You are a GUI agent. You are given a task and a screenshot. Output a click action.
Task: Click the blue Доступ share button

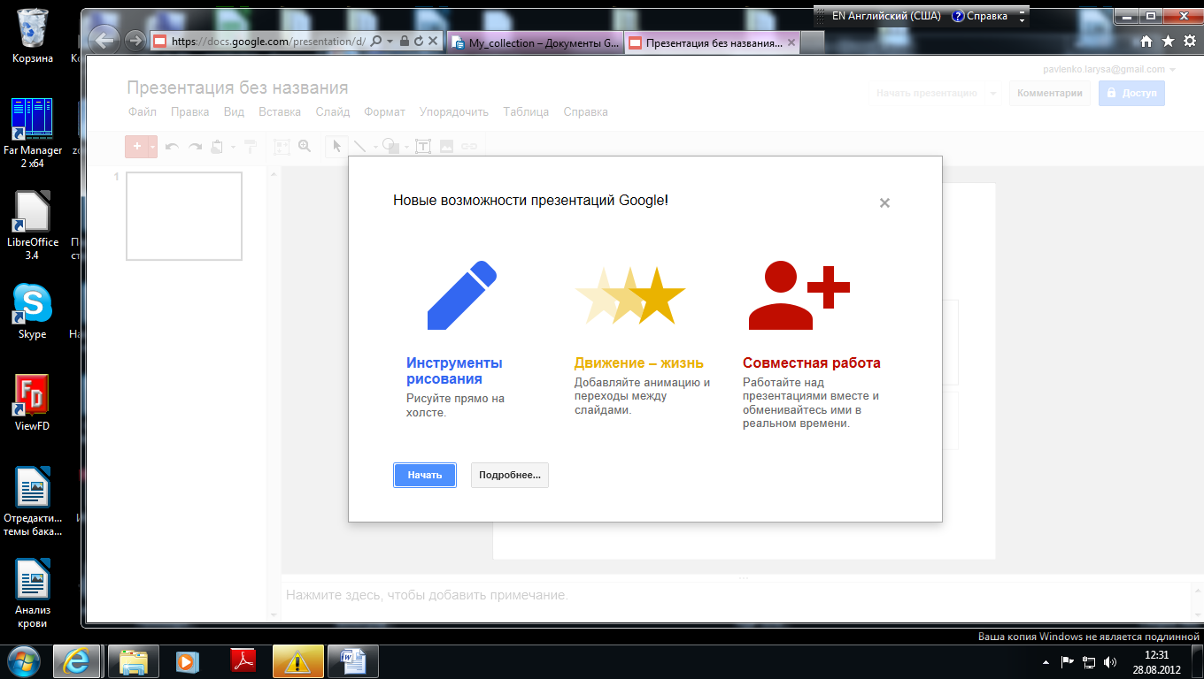(x=1131, y=93)
